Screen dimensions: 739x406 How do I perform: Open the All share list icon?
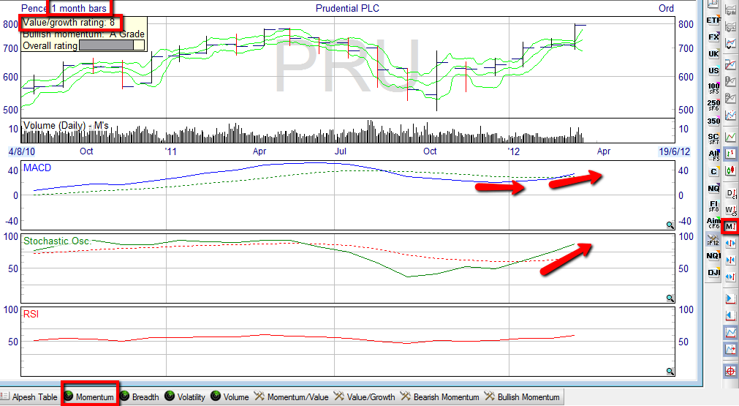click(x=713, y=155)
